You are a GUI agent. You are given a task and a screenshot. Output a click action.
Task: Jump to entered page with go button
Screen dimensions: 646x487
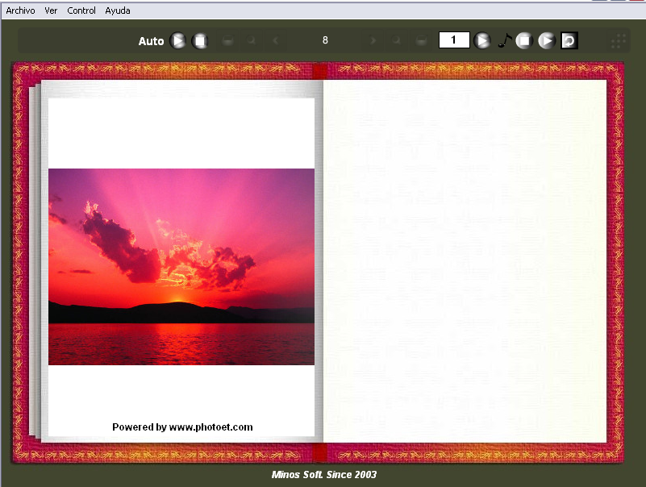(x=482, y=40)
